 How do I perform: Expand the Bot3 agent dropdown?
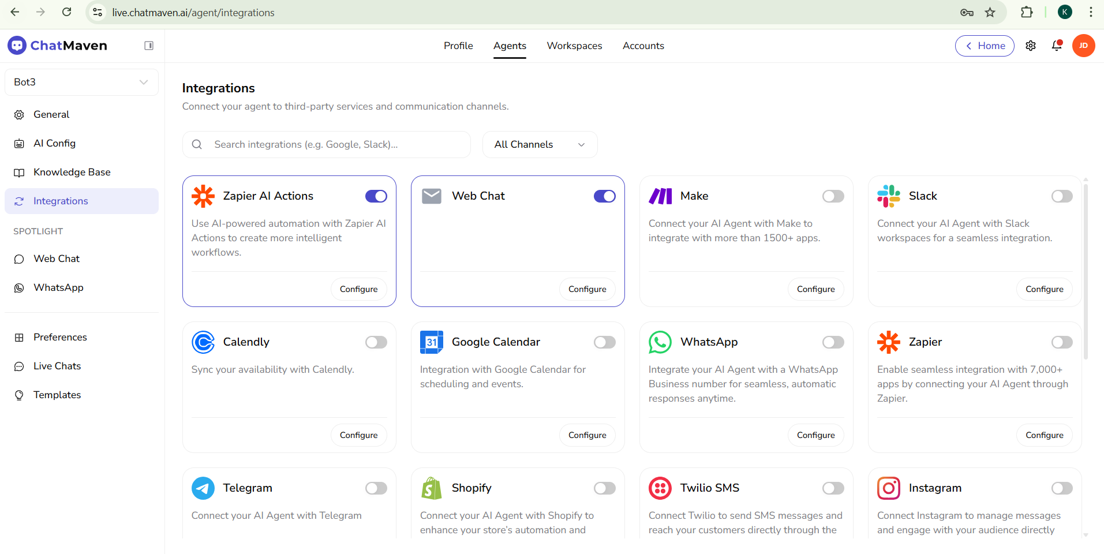point(81,82)
